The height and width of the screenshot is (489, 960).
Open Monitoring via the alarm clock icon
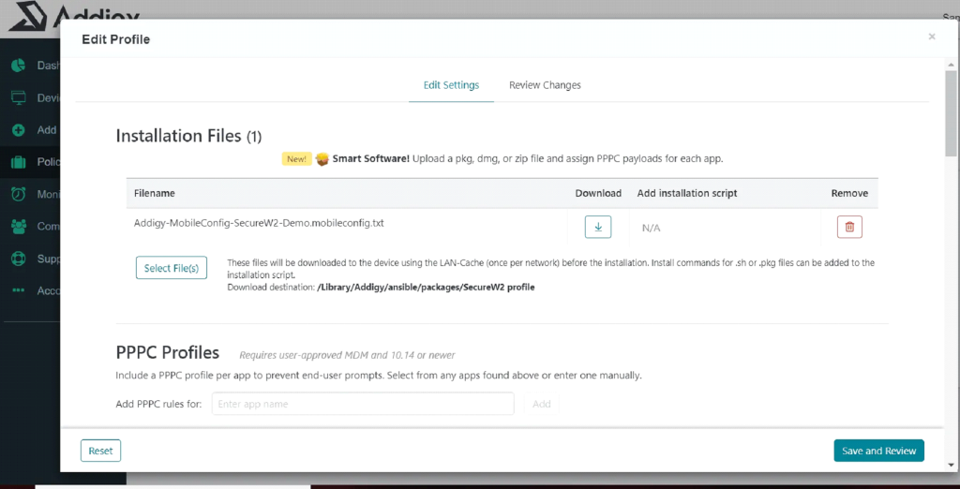[18, 194]
